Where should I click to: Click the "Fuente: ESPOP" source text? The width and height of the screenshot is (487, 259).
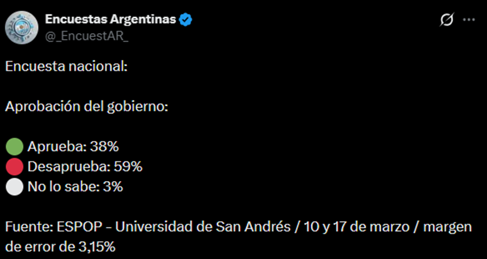pos(46,227)
